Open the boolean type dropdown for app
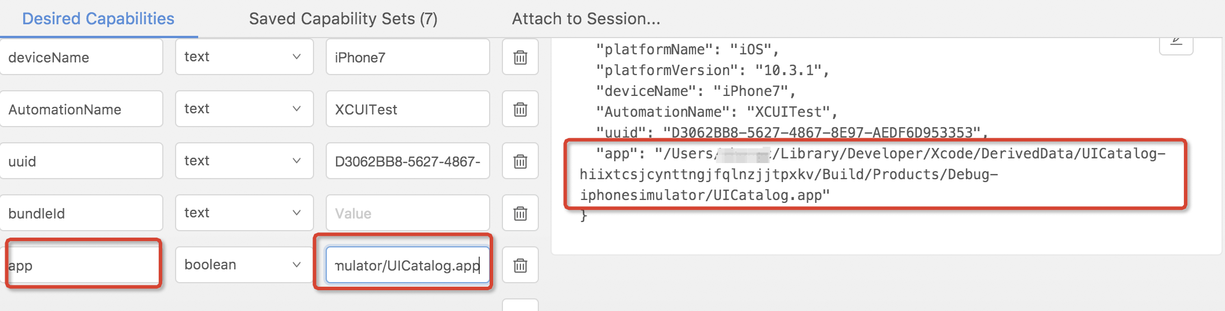This screenshot has height=311, width=1225. [244, 265]
